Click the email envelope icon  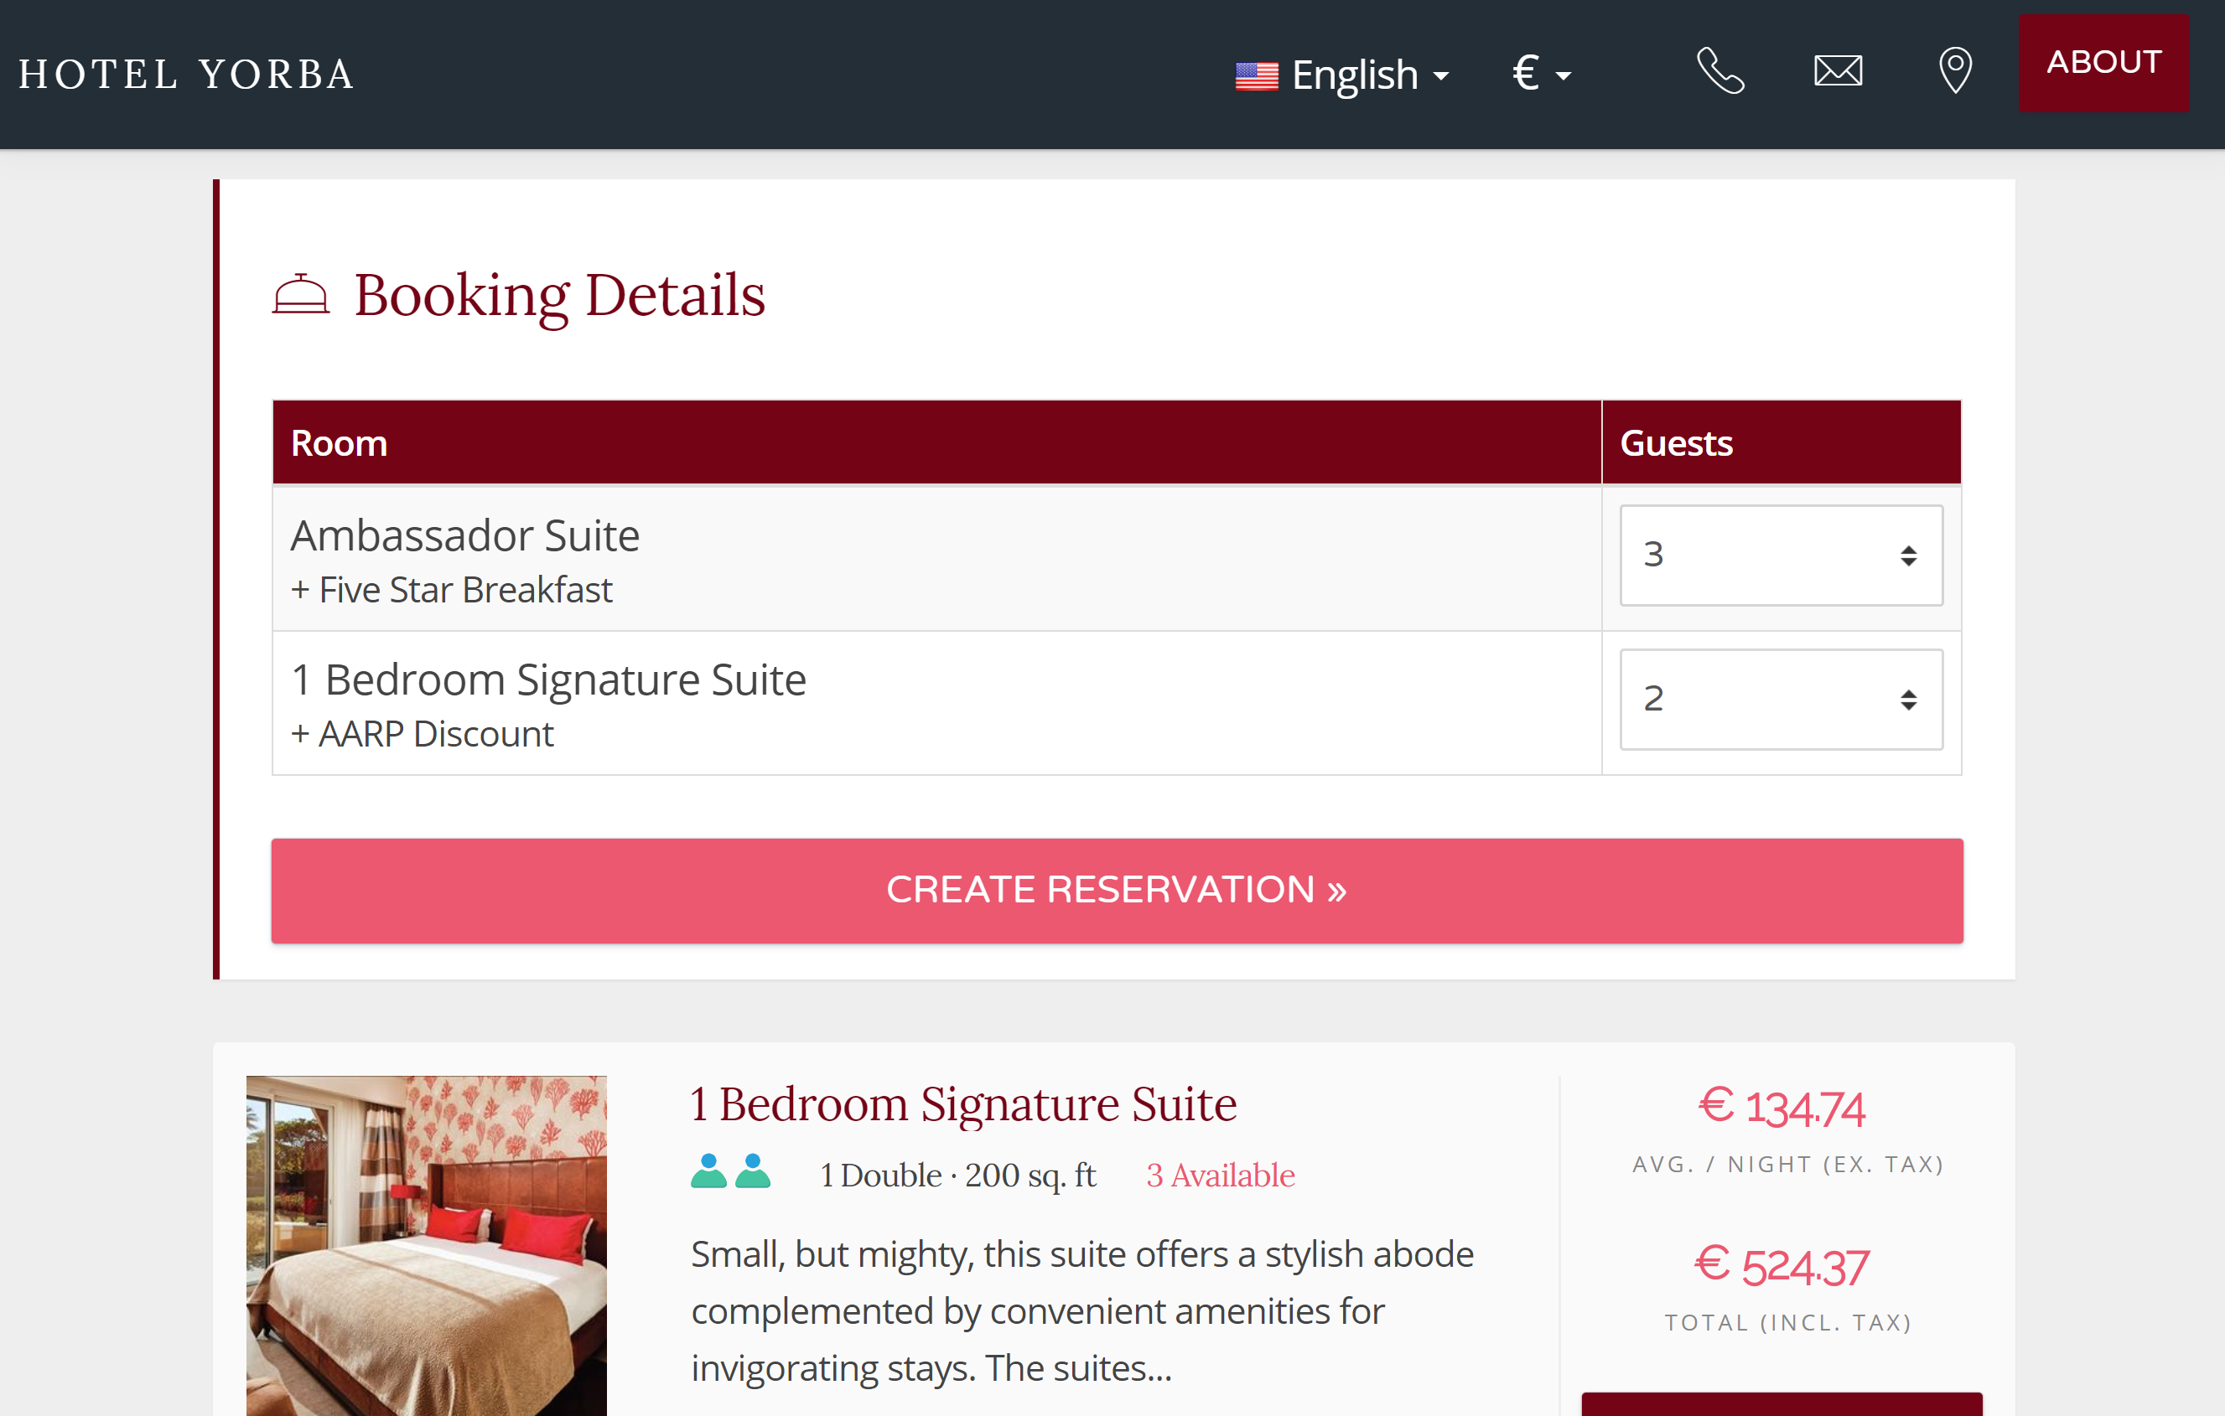(x=1839, y=73)
